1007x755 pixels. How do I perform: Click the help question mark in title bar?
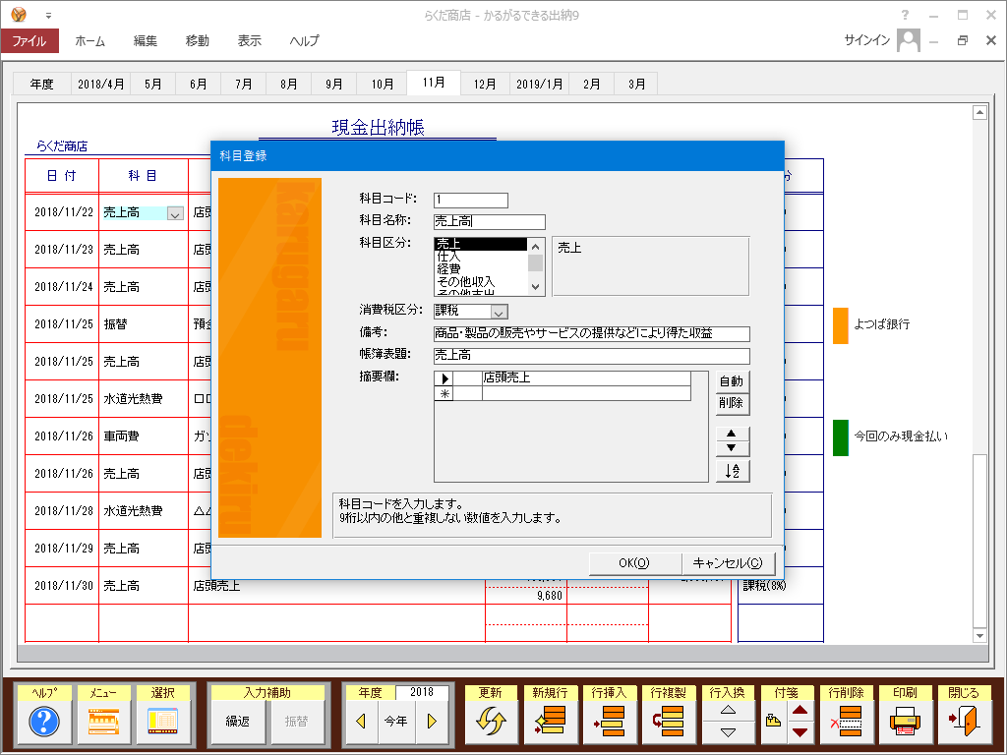905,15
